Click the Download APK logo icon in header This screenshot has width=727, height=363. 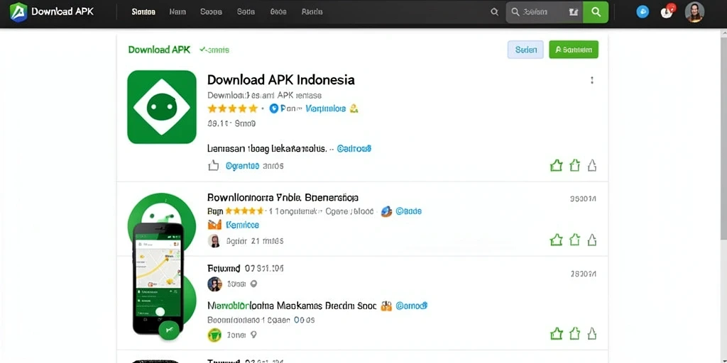click(18, 11)
